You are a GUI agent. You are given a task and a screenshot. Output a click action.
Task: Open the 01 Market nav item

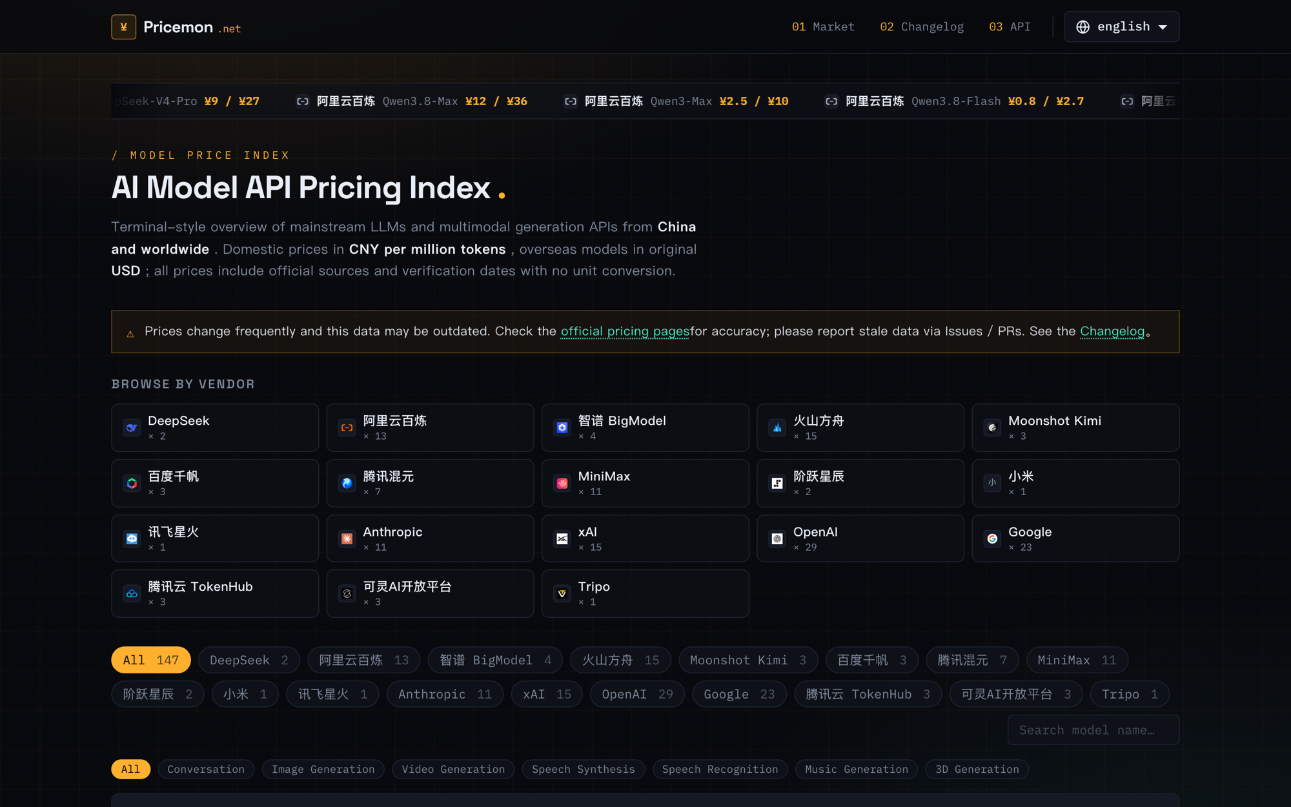823,26
